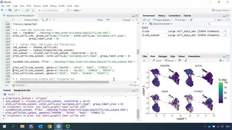Click the view magnifier for cds row
This screenshot has height=130, width=232.
225,31
